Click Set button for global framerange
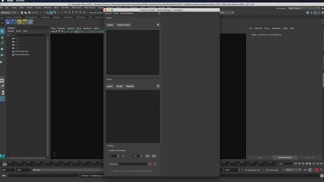This screenshot has width=324, height=182. (x=153, y=156)
